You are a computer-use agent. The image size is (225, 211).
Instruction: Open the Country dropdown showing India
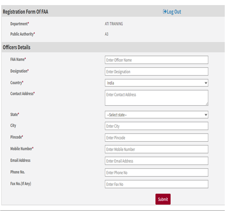tap(157, 83)
